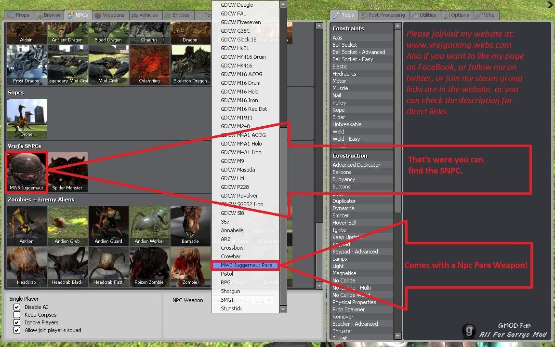Open the Weapons tab

(110, 15)
